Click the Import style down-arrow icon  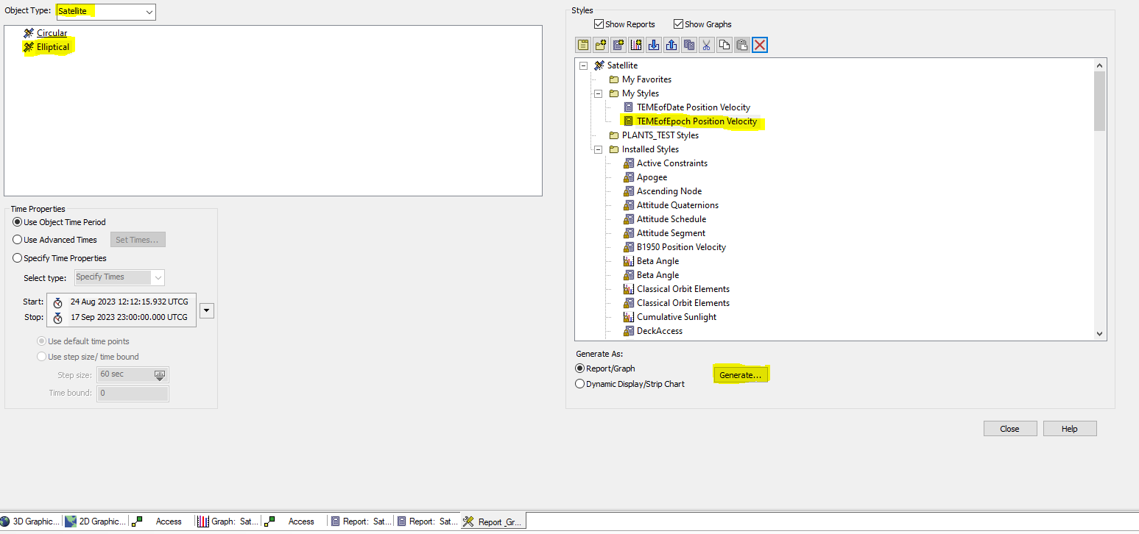[654, 45]
